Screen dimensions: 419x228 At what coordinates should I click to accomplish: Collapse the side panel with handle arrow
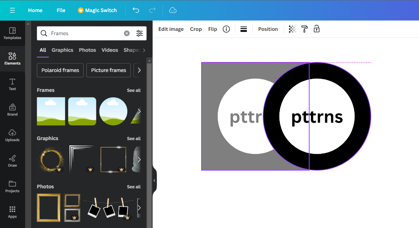[x=154, y=180]
